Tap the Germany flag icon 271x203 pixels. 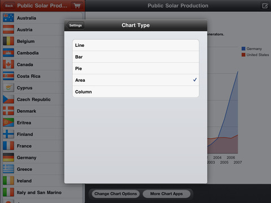click(8, 157)
